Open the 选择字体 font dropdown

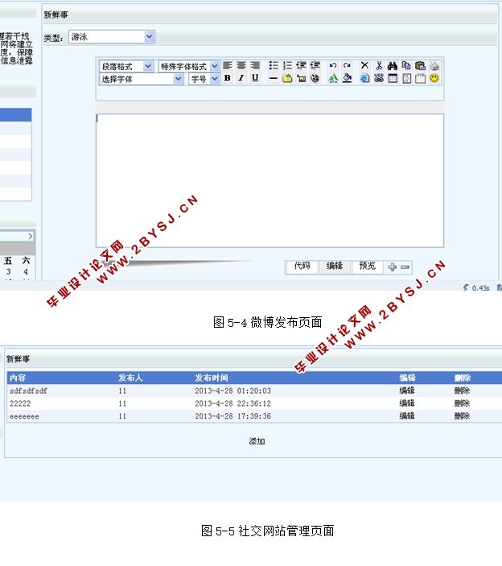pos(142,79)
